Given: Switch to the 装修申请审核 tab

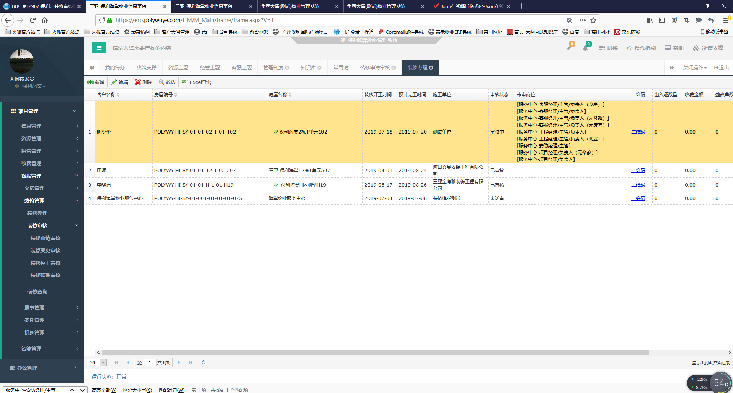Looking at the screenshot, I should (375, 68).
